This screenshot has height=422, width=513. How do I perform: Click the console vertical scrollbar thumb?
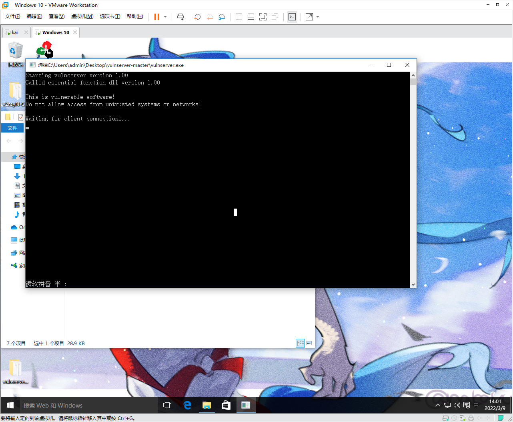pos(413,82)
